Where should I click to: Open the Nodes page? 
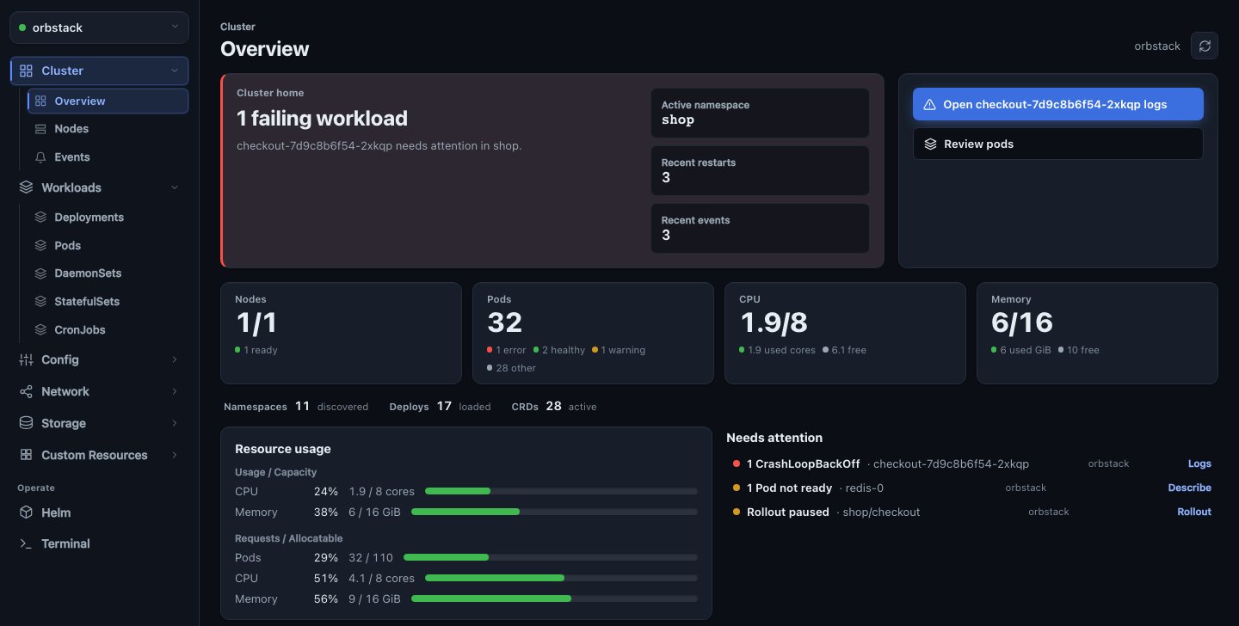pyautogui.click(x=108, y=129)
